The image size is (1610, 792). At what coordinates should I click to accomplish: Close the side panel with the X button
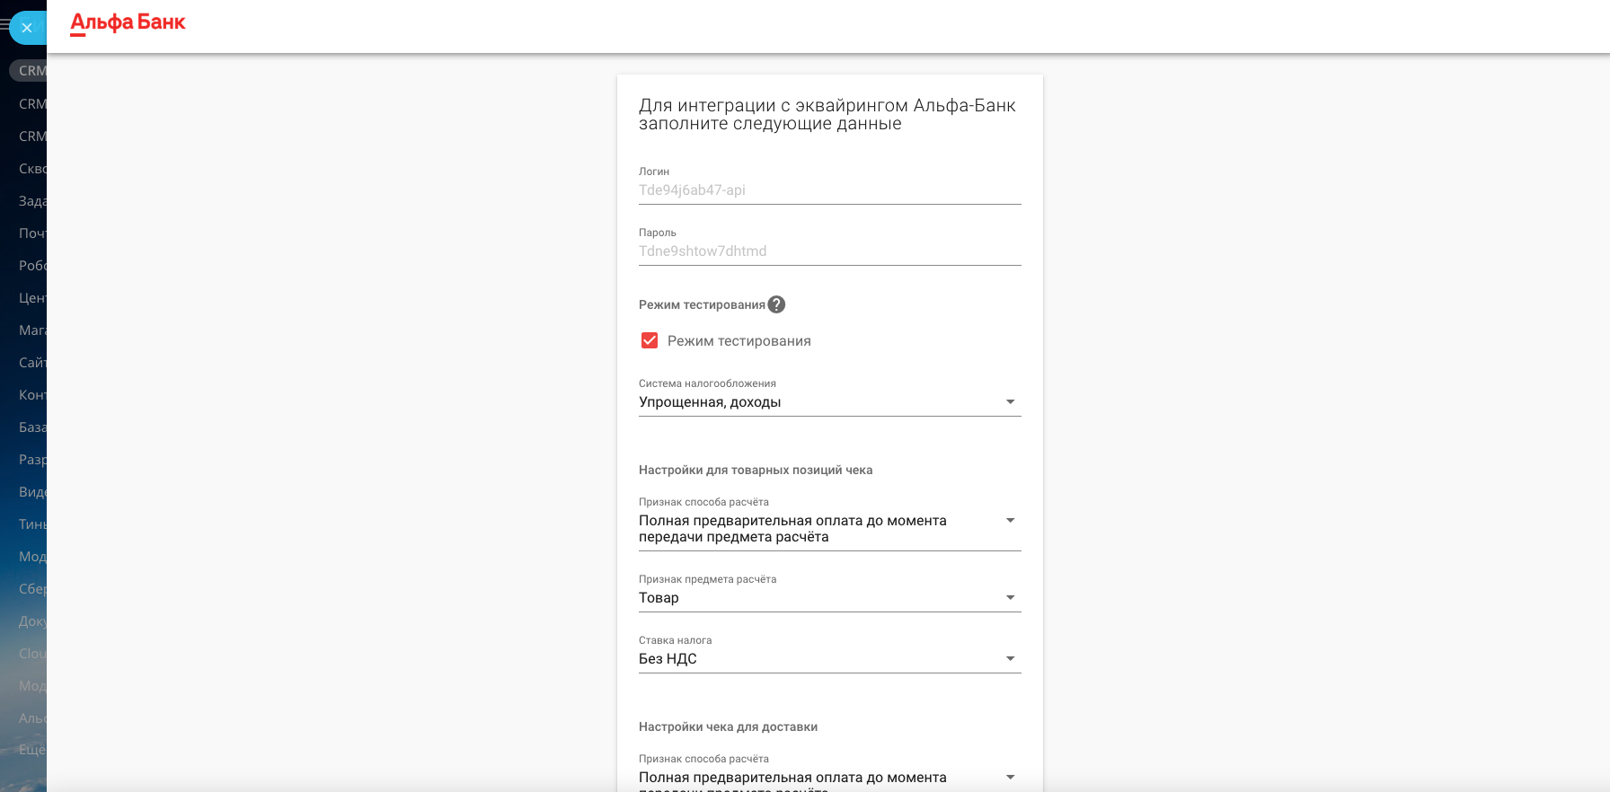point(27,28)
